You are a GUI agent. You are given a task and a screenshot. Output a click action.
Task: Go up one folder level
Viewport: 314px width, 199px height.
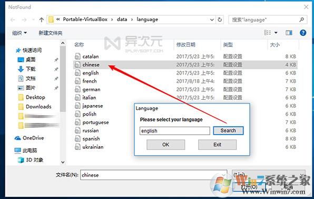42,20
